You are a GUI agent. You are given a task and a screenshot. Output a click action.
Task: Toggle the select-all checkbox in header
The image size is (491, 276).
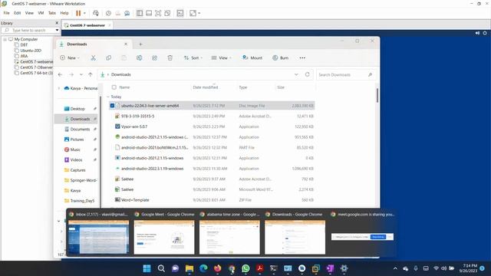(x=114, y=87)
